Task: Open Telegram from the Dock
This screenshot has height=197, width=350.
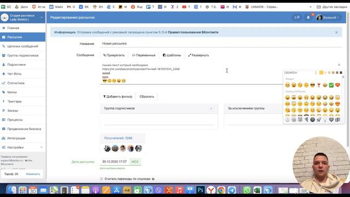Action: pos(232,190)
